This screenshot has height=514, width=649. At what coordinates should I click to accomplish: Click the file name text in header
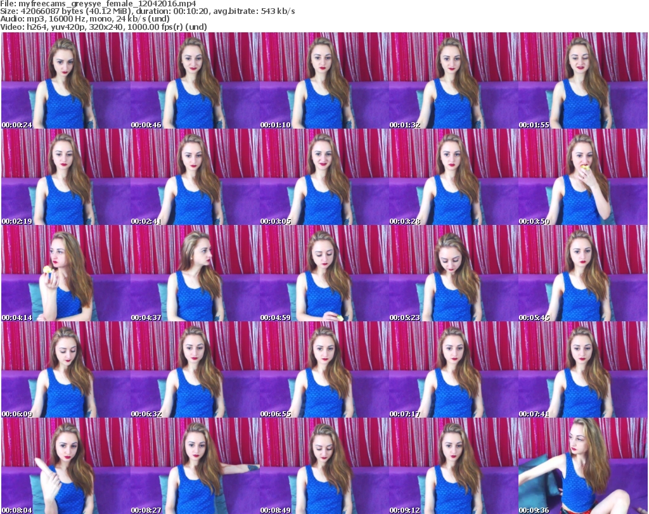(x=98, y=4)
